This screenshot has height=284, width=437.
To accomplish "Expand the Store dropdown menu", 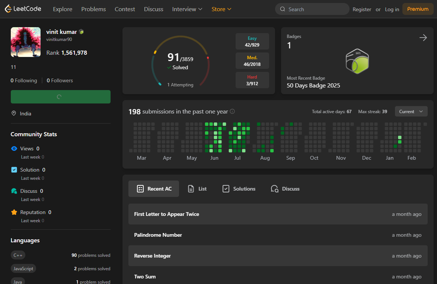I will (x=221, y=9).
